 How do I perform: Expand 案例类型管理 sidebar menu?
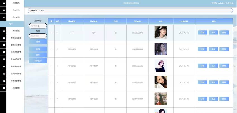click(16, 59)
